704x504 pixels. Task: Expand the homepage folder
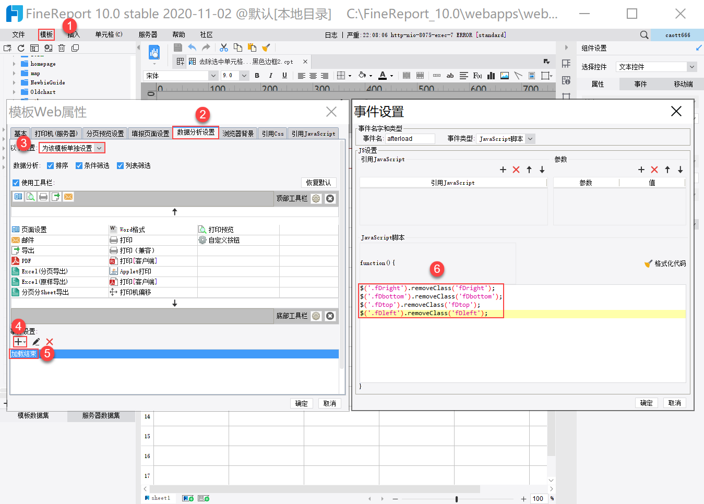(14, 64)
